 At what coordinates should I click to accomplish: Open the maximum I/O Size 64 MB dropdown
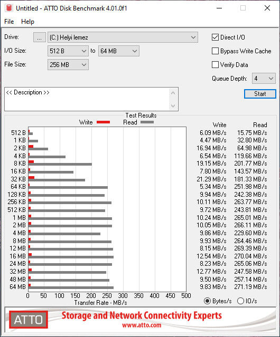[x=119, y=51]
